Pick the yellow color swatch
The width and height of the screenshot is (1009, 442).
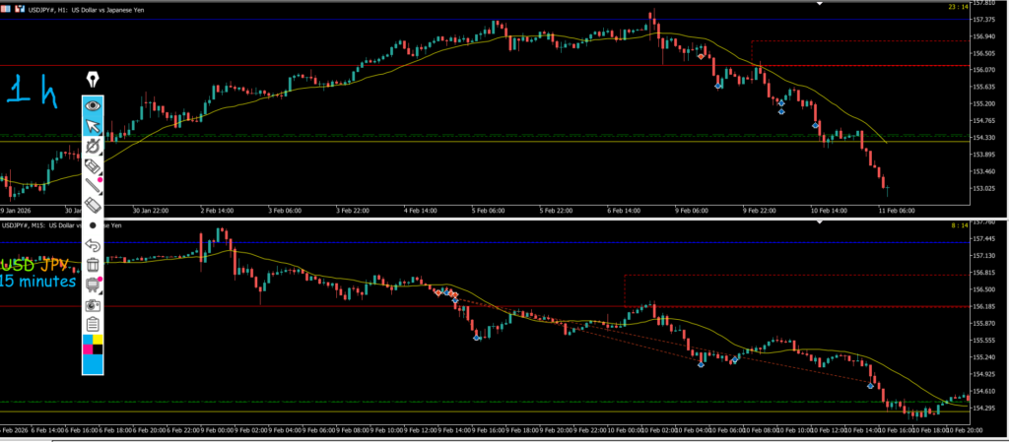[99, 340]
